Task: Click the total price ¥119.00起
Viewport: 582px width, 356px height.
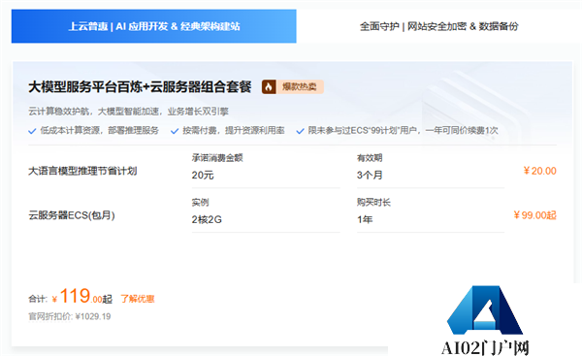Action: [x=81, y=296]
